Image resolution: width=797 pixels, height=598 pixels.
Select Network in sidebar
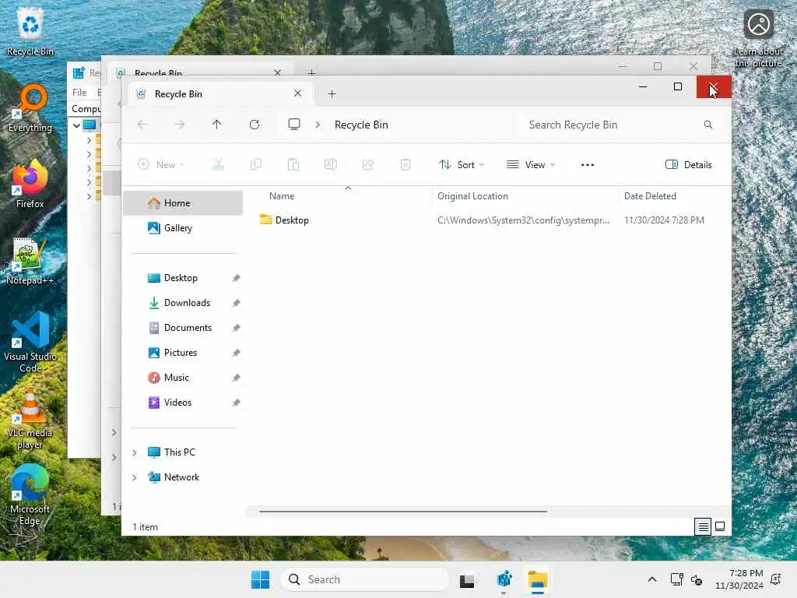(x=181, y=477)
